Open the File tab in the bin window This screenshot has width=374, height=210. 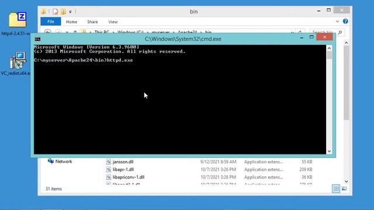51,22
